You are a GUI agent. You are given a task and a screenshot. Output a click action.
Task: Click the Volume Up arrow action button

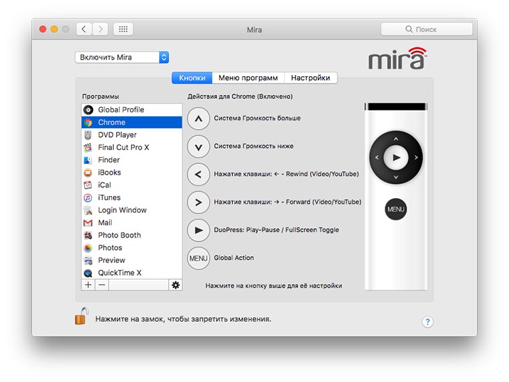click(198, 118)
